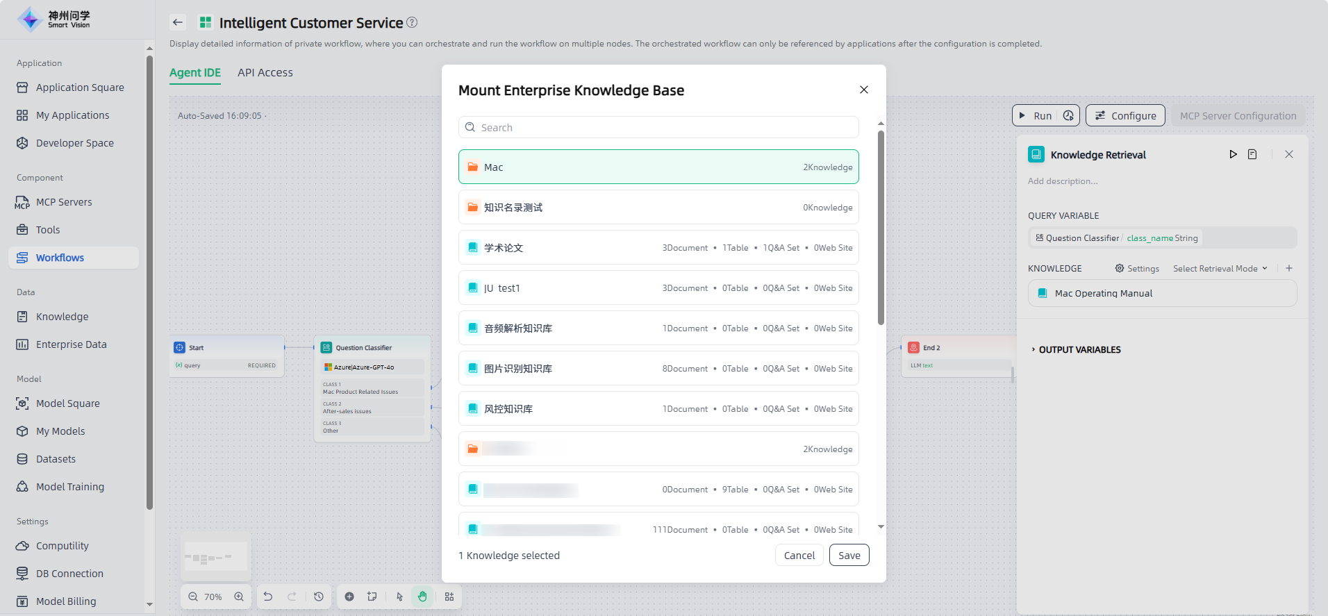Screen dimensions: 1328x616
Task: Auto-organize nodes with layout icon
Action: [449, 597]
